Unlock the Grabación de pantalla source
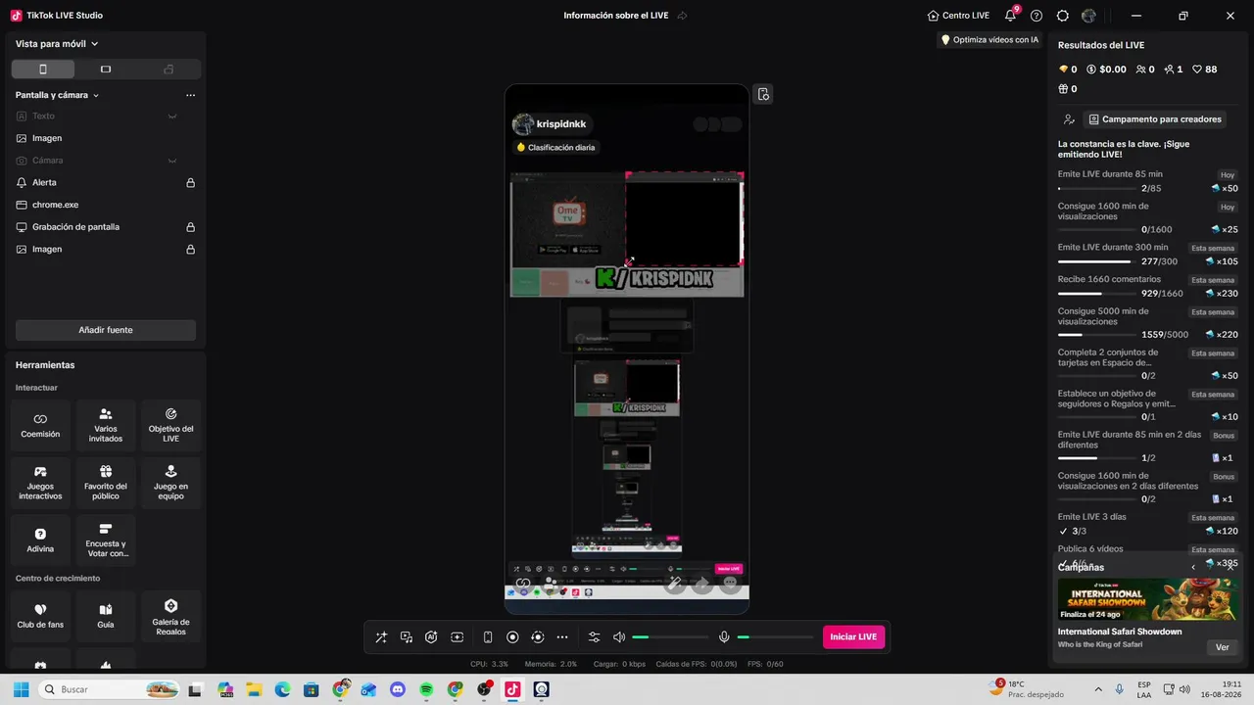This screenshot has width=1254, height=705. [191, 227]
